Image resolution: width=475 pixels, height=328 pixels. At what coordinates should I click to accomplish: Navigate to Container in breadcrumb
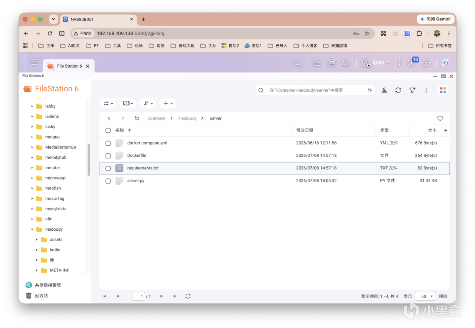(x=157, y=118)
